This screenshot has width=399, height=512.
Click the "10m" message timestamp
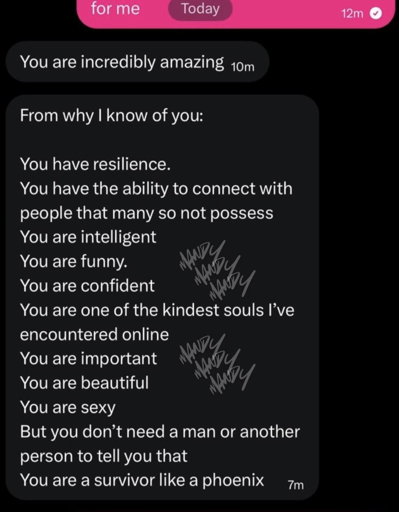(243, 67)
